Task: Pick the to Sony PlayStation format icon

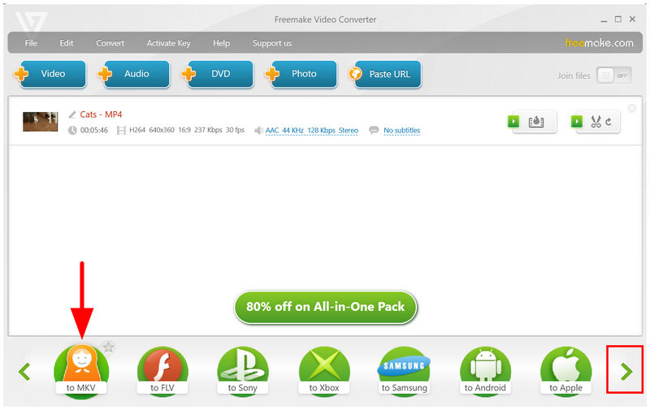Action: tap(243, 372)
